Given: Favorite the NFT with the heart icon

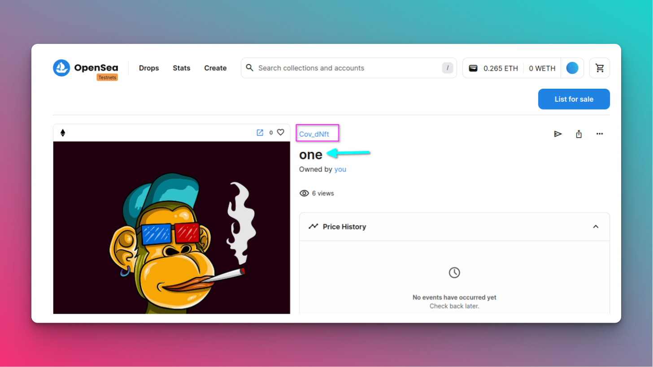Looking at the screenshot, I should (280, 132).
